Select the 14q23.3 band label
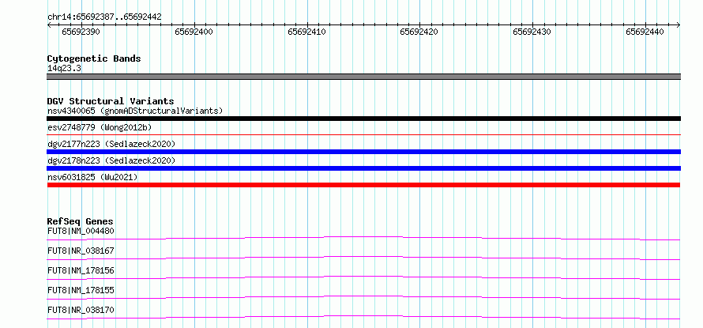This screenshot has width=703, height=328. (64, 69)
